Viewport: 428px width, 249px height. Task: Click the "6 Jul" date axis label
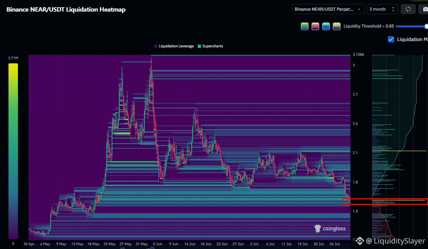[x=270, y=244]
